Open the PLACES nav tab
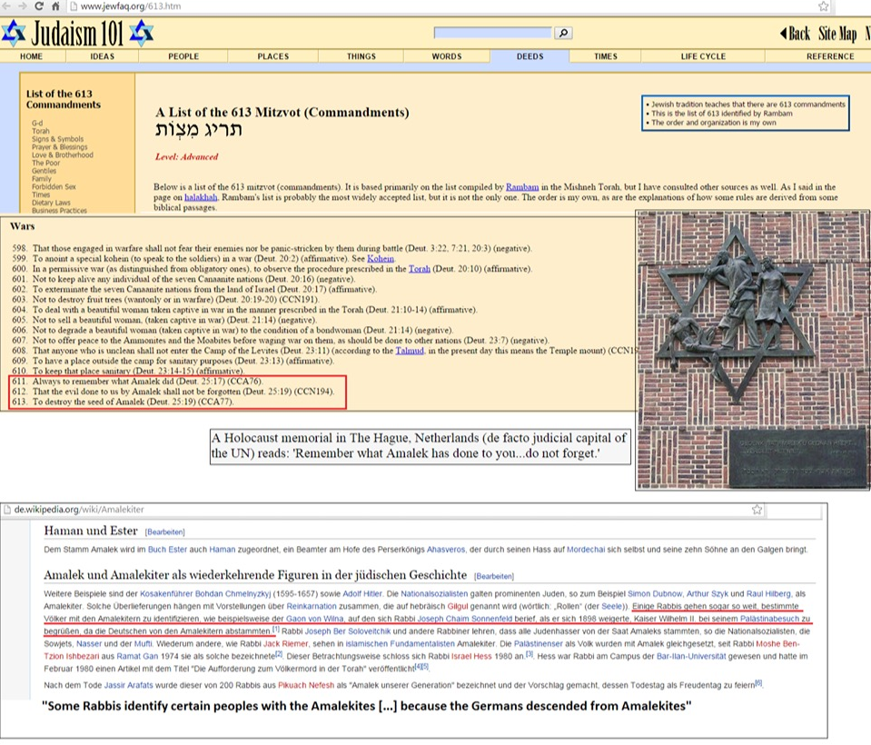Viewport: 871px width, 745px height. (272, 56)
